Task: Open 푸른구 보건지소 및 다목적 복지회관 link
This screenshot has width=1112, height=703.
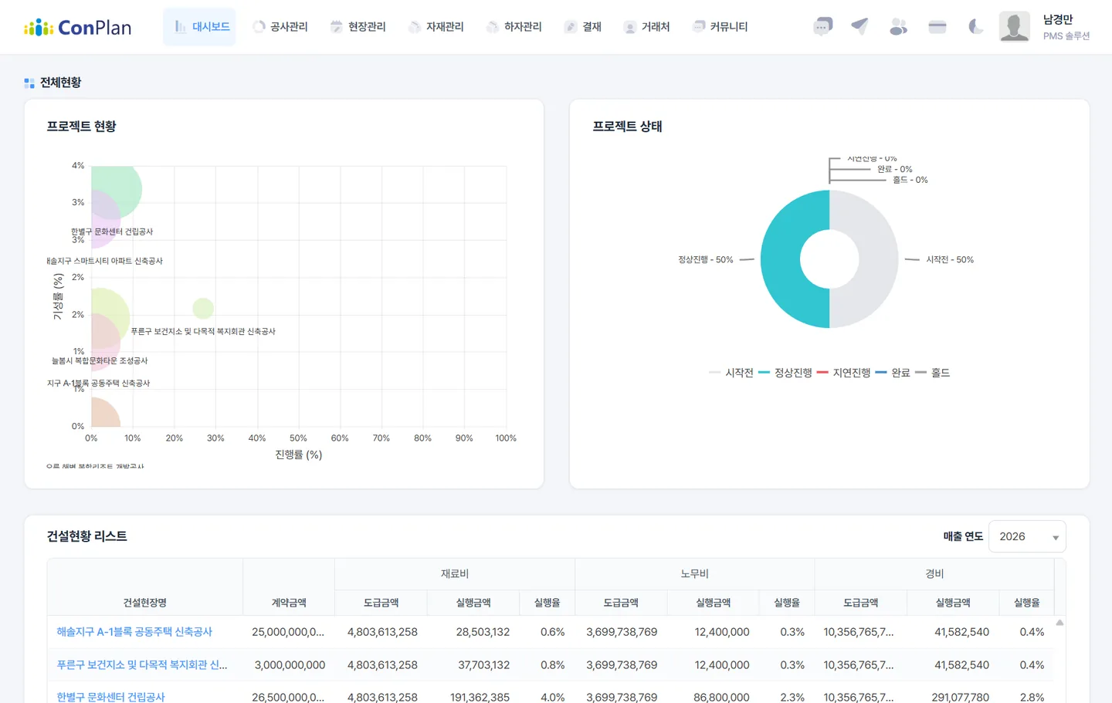Action: (142, 665)
